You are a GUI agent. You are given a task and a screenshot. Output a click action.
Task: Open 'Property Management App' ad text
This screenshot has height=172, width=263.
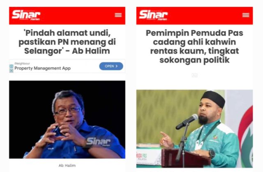[x=42, y=68]
